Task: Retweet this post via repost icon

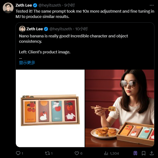Action: [x=47, y=153]
